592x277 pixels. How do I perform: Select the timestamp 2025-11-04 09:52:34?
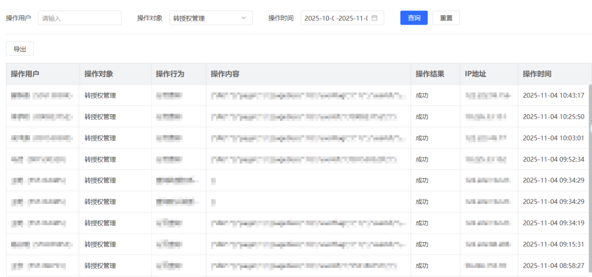[x=554, y=160]
